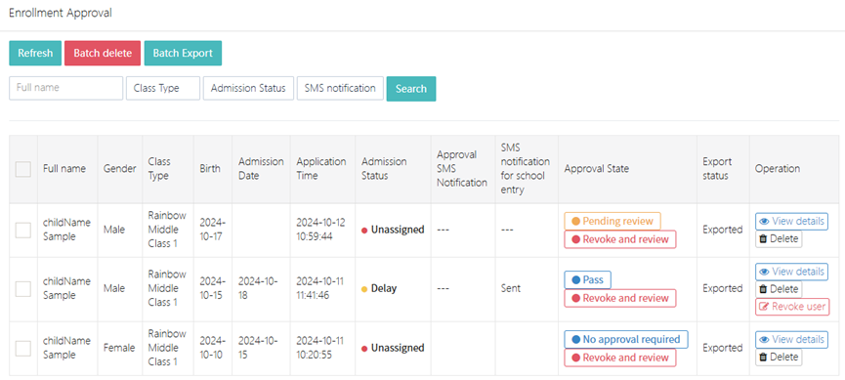Screen dimensions: 845x380
Task: Click View details for the Delay status row
Action: pos(791,272)
